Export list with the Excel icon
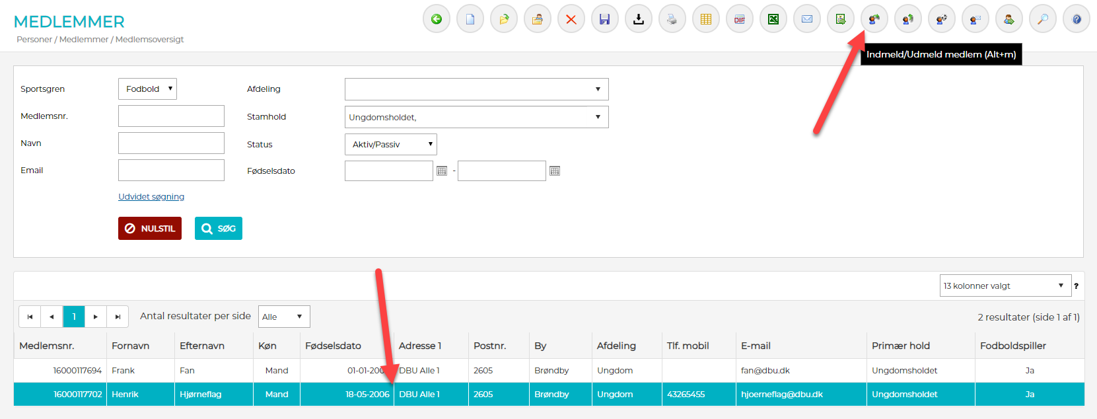 point(773,19)
